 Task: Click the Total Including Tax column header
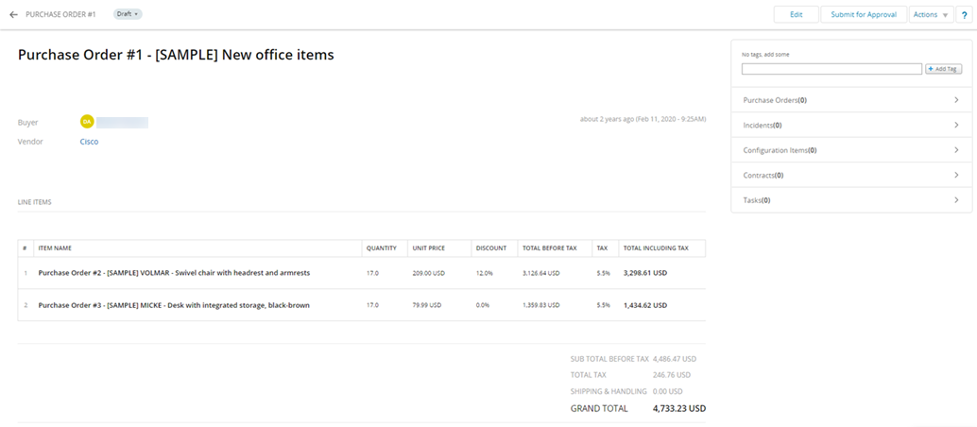656,248
